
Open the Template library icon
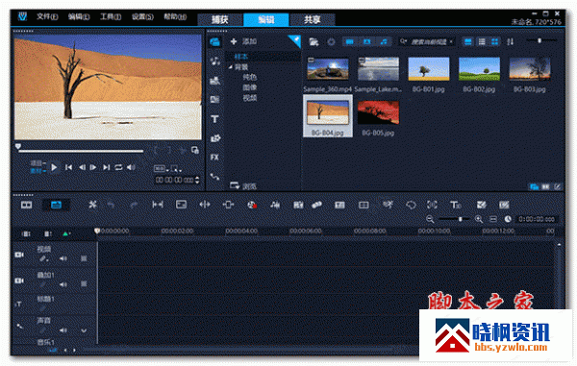pyautogui.click(x=214, y=81)
